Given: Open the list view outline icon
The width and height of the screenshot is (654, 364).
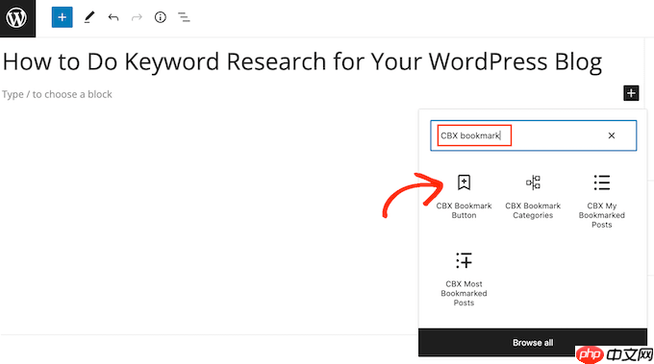Looking at the screenshot, I should pos(184,17).
